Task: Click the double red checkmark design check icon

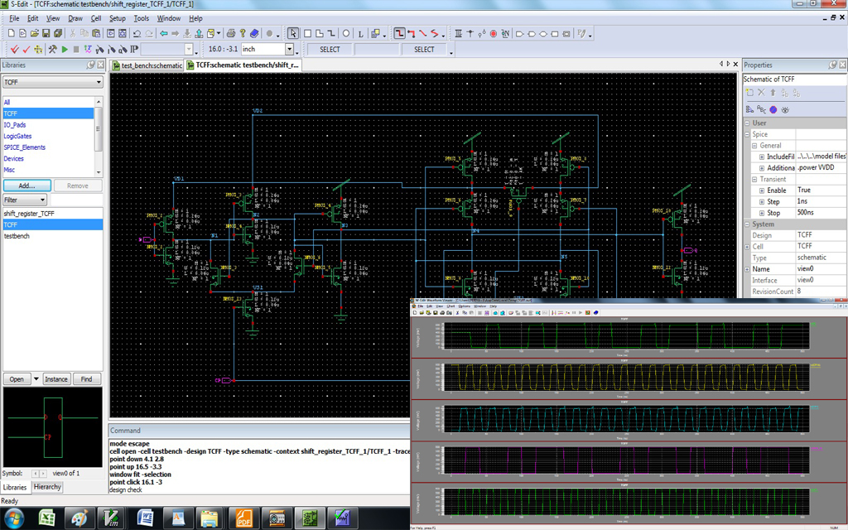Action: (15, 49)
